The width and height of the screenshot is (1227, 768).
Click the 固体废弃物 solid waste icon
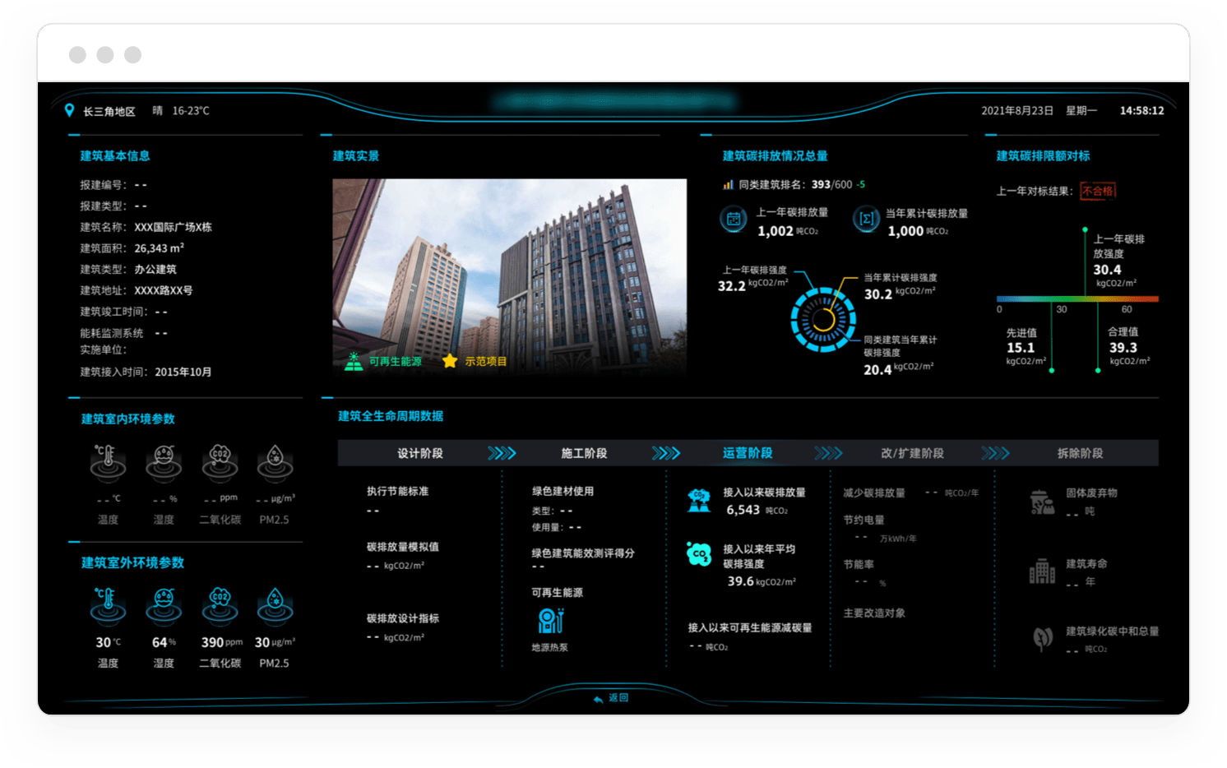pyautogui.click(x=1042, y=502)
